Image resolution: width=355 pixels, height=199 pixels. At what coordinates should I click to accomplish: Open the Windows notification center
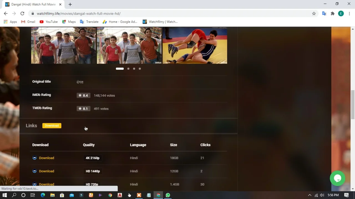pyautogui.click(x=346, y=195)
